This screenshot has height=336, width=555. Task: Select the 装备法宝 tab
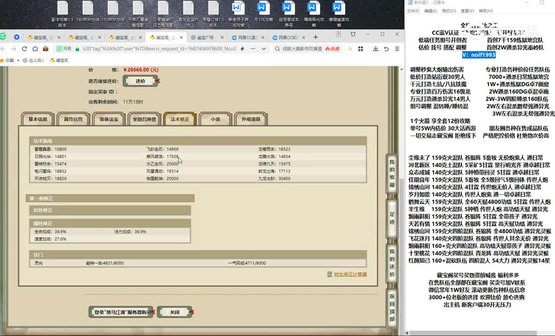[x=109, y=119]
